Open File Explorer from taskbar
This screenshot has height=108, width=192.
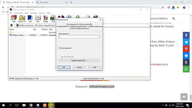pos(24,105)
